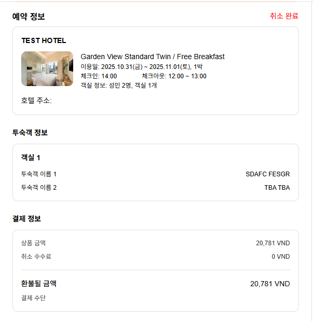
Task: Click the 0 VND cancellation fee value
Action: tap(280, 257)
